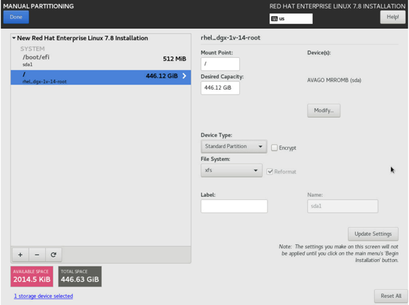Click the keyboard layout us indicator

[x=290, y=19]
